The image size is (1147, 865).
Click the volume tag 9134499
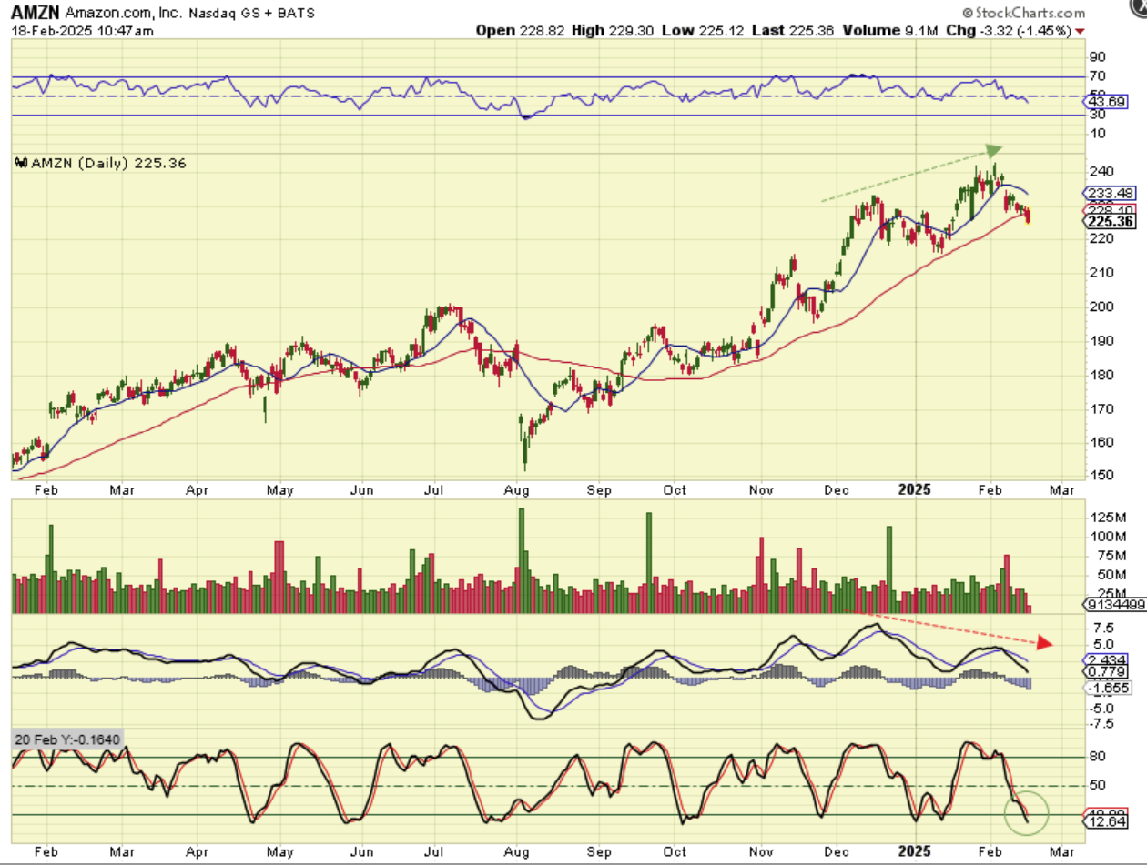click(x=1114, y=605)
